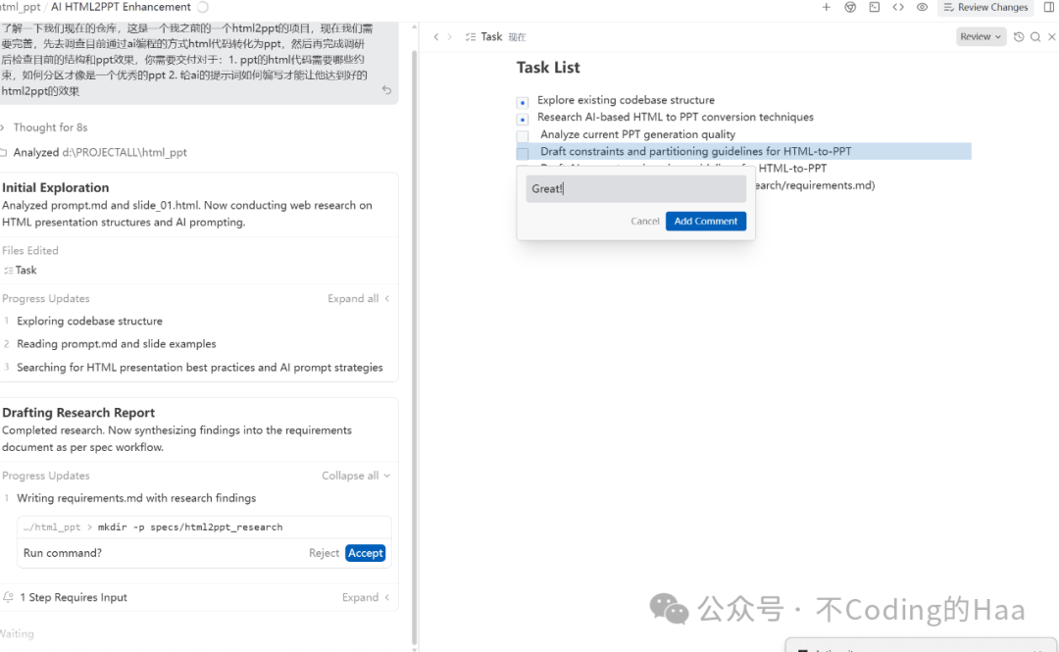The height and width of the screenshot is (652, 1059).
Task: Collapse all progress updates in Drafting Research Report
Action: pyautogui.click(x=356, y=476)
